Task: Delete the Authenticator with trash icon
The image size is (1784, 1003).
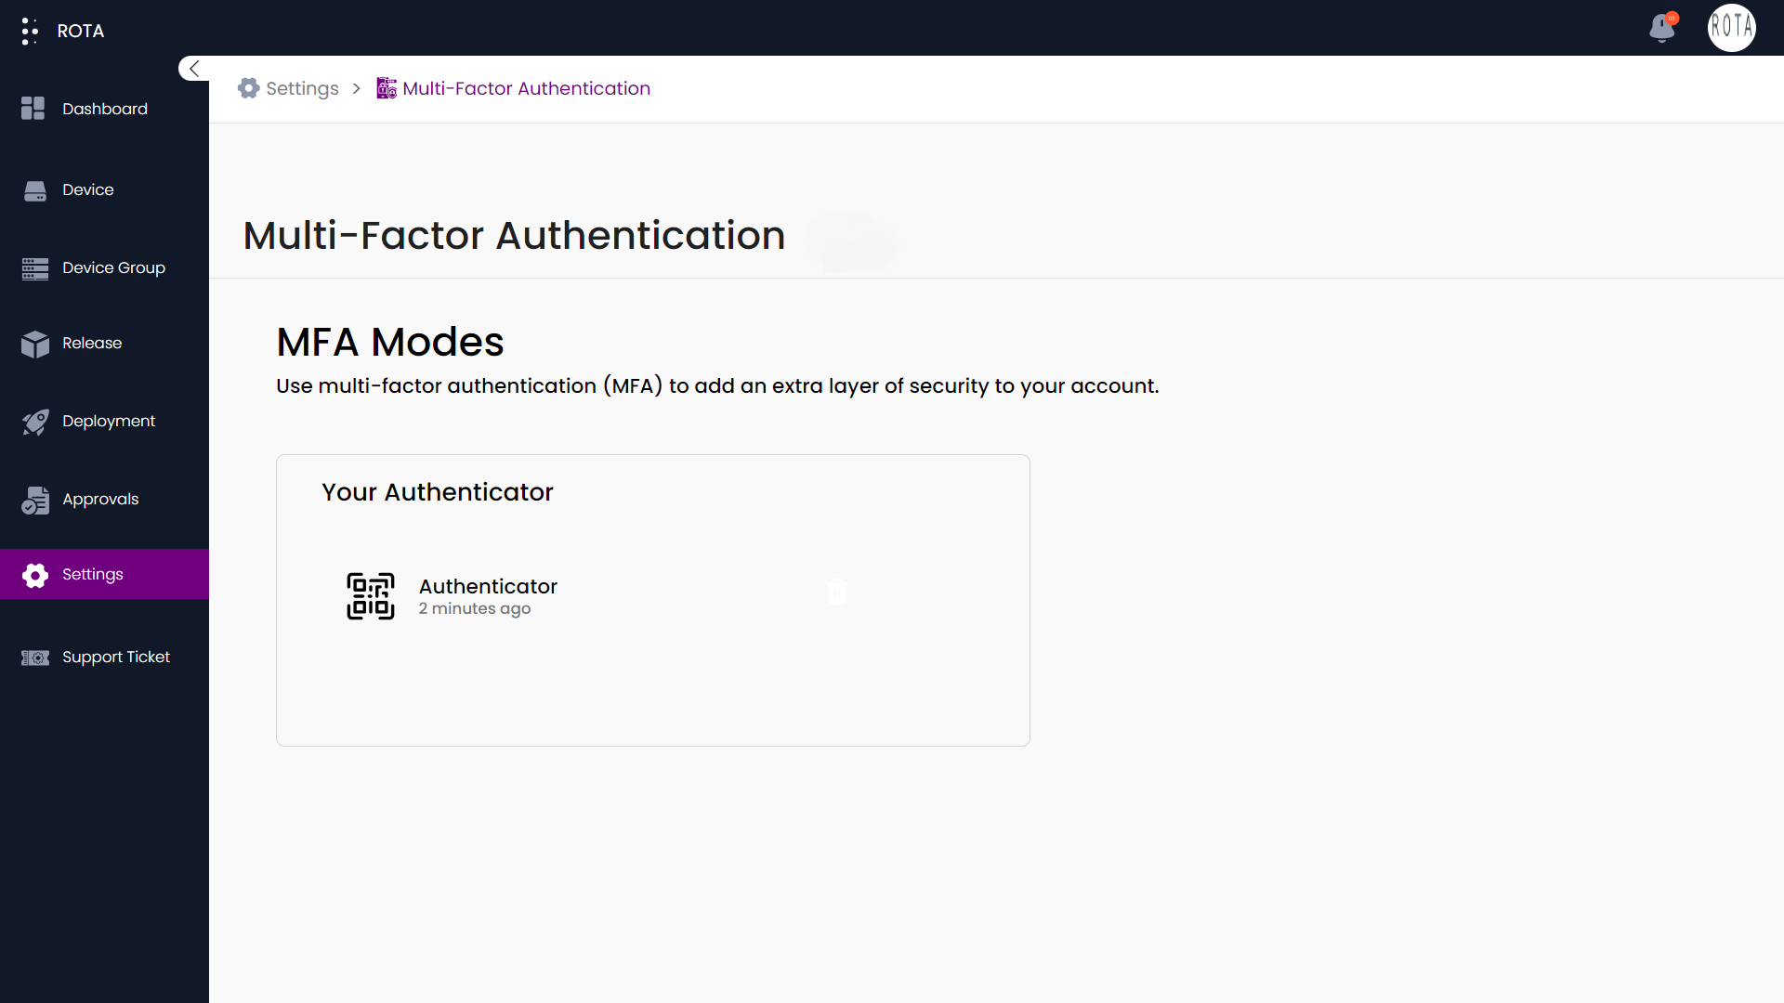Action: coord(837,592)
